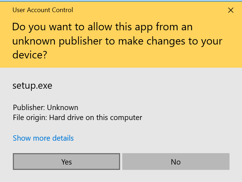Click the "Hard drive on this computer" value
The image size is (242, 182).
96,118
